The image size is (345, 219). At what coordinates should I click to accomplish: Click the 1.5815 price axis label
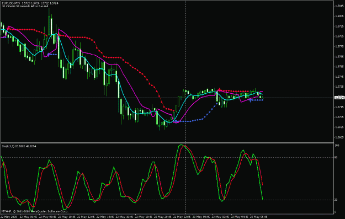(339, 6)
